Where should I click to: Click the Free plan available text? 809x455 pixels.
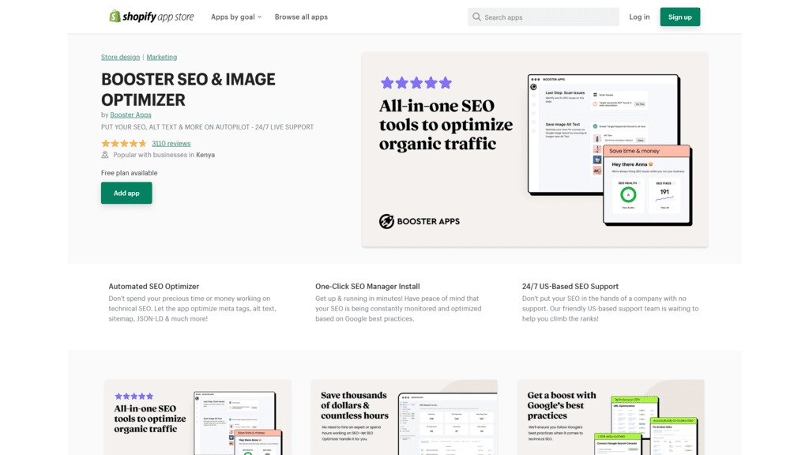(x=129, y=173)
